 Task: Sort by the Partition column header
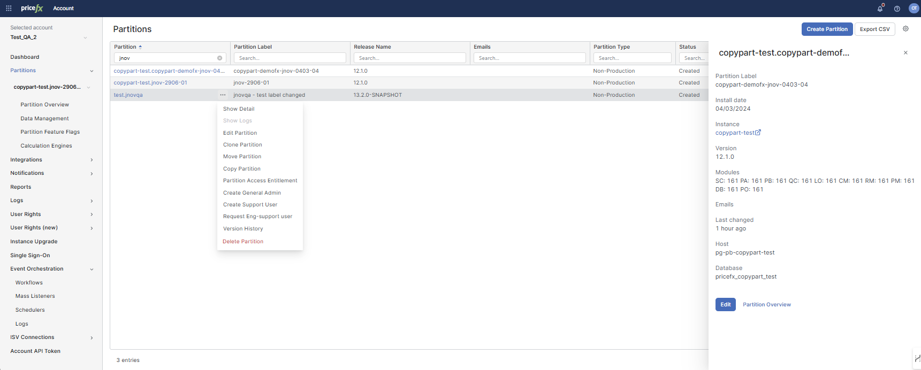(x=125, y=47)
